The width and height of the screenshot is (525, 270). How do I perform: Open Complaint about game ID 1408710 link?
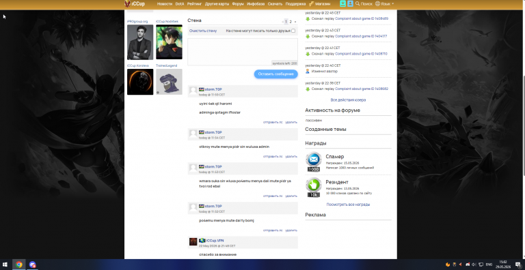[x=361, y=54]
